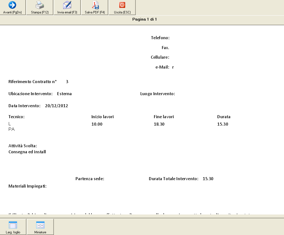Screen dimensions: 284x235
Task: Click the date '20/12/2012'
Action: [57, 106]
